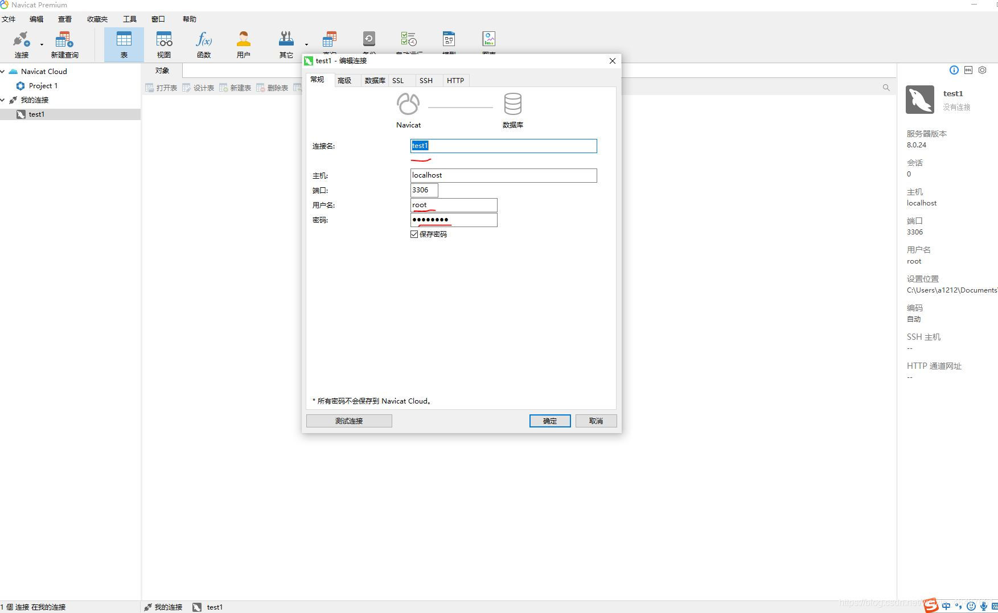998x613 pixels.
Task: Click 我的连接 in bottom status bar
Action: click(x=163, y=607)
